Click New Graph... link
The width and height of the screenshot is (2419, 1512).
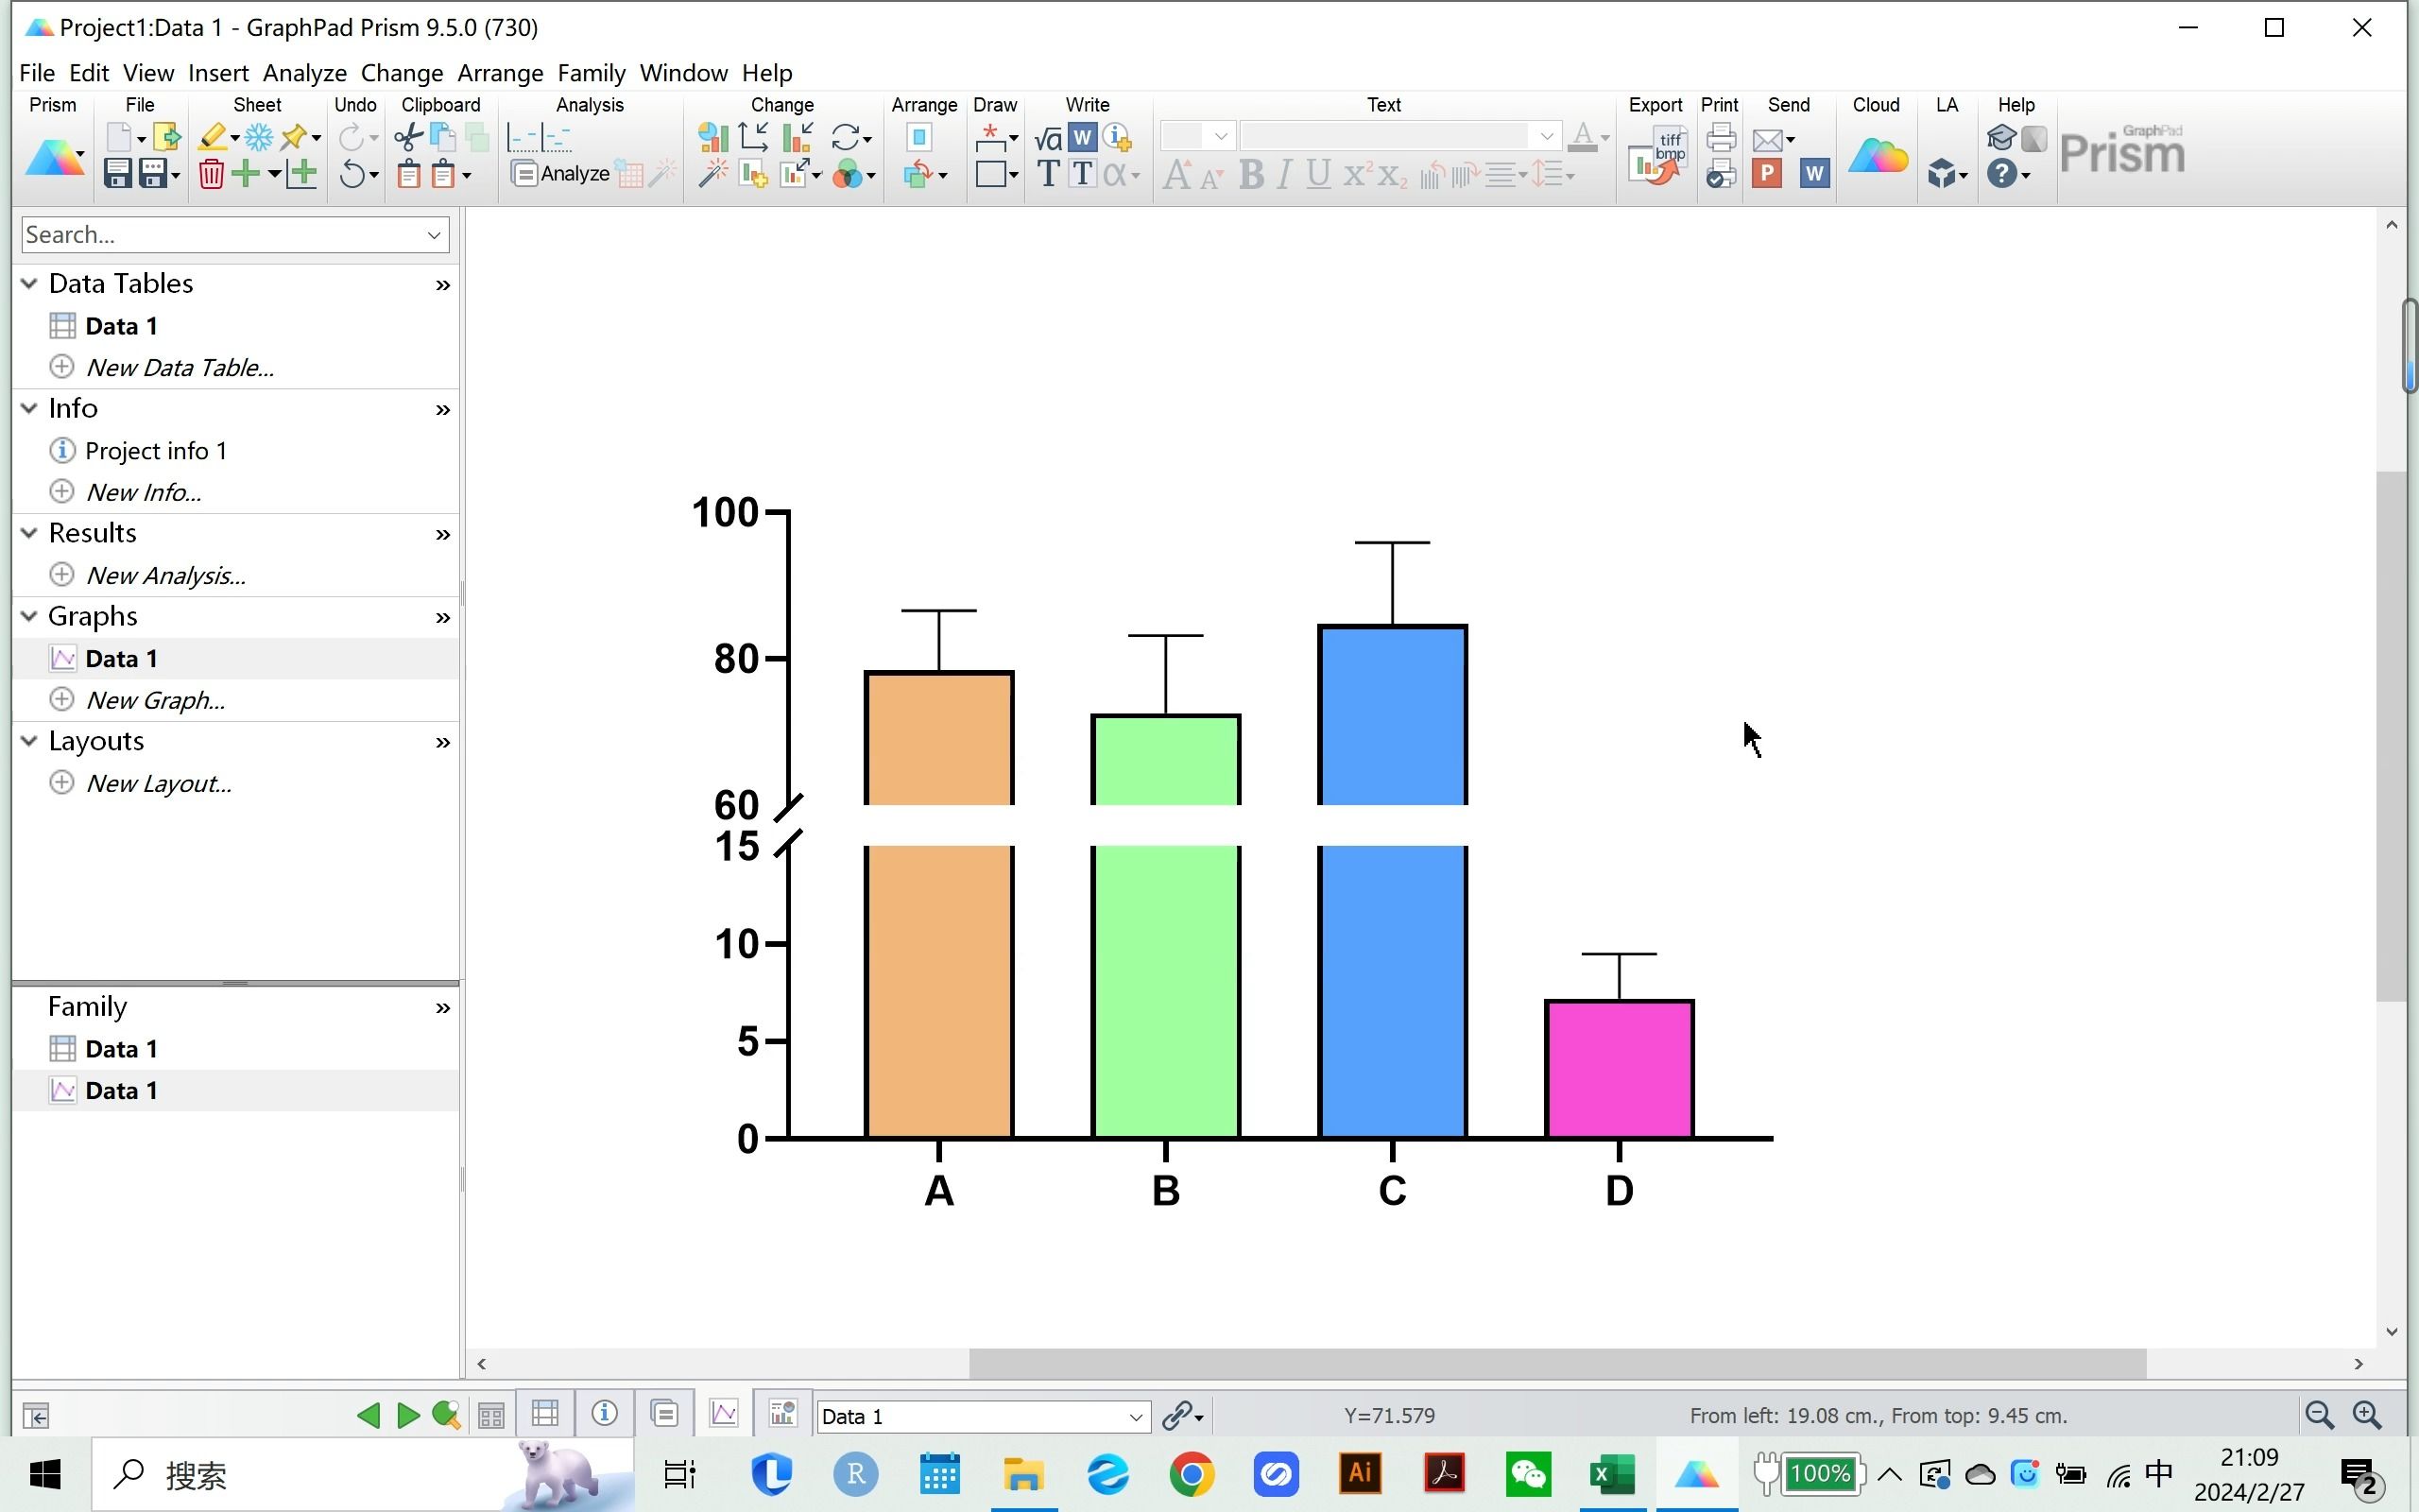click(x=155, y=700)
